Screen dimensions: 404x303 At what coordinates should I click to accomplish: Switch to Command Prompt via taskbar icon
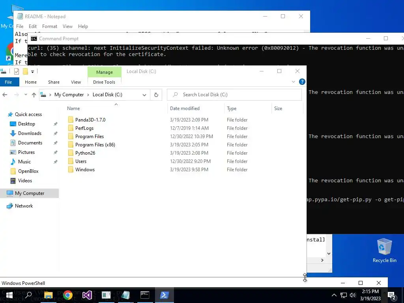(x=145, y=295)
